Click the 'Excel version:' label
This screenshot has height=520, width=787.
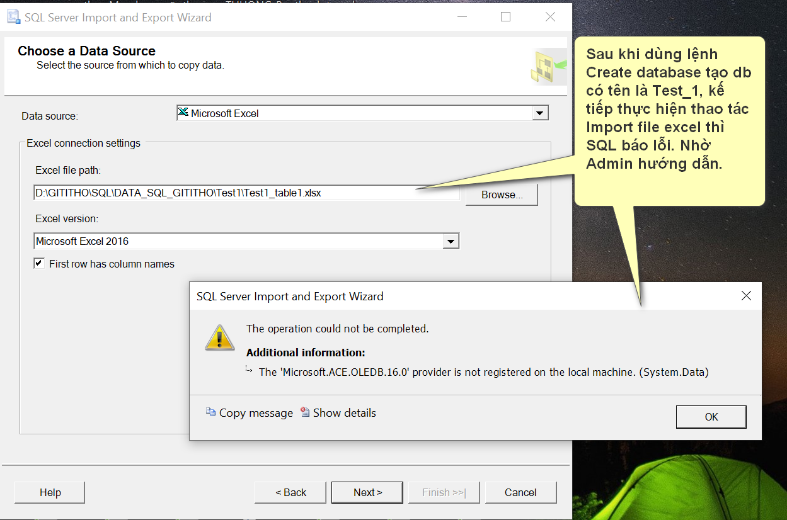click(x=67, y=218)
